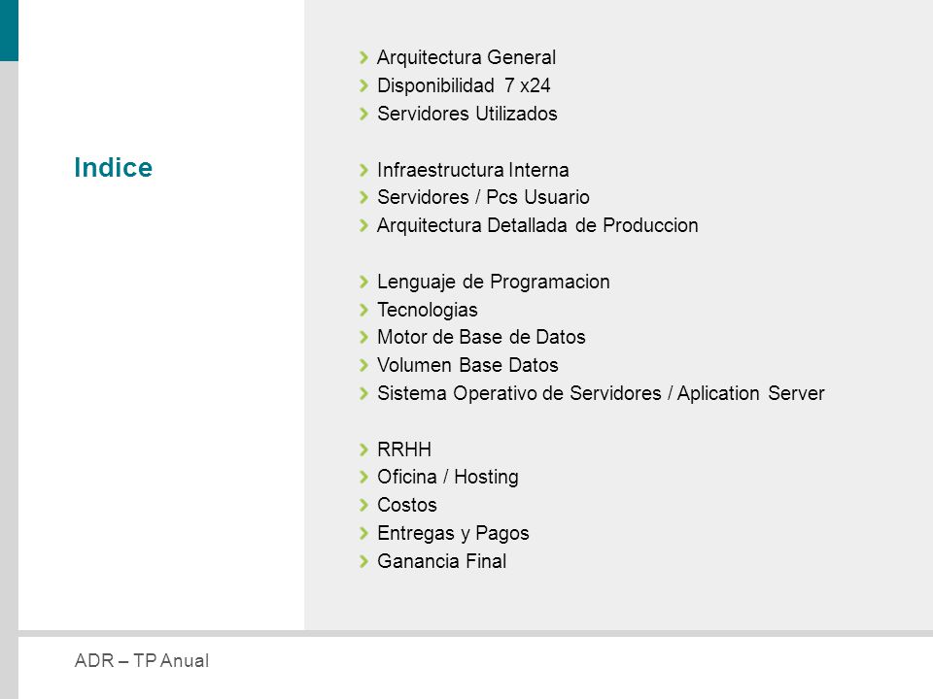Select Arquitectura Detallada de Produccion item
The image size is (933, 699).
[537, 226]
